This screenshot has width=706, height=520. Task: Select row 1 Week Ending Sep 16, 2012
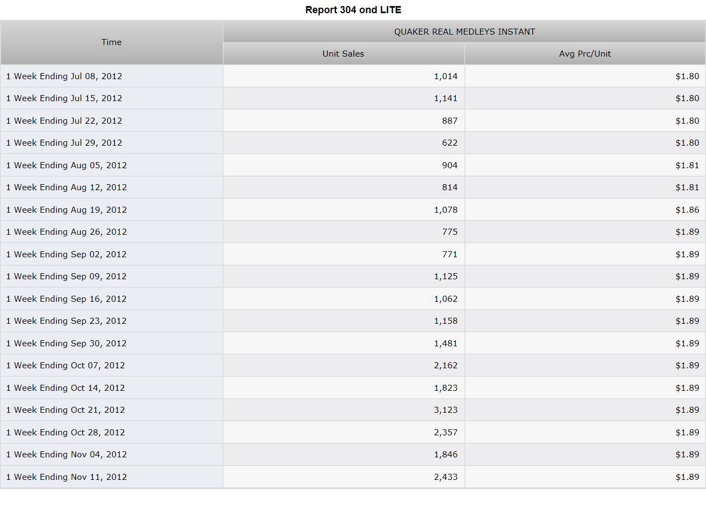(x=353, y=299)
